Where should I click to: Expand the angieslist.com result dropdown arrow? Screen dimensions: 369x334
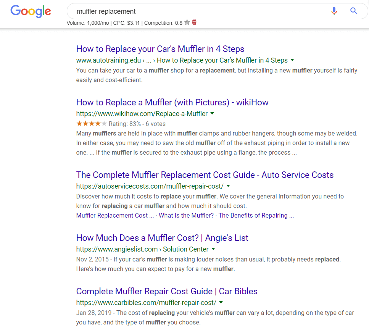(x=213, y=249)
